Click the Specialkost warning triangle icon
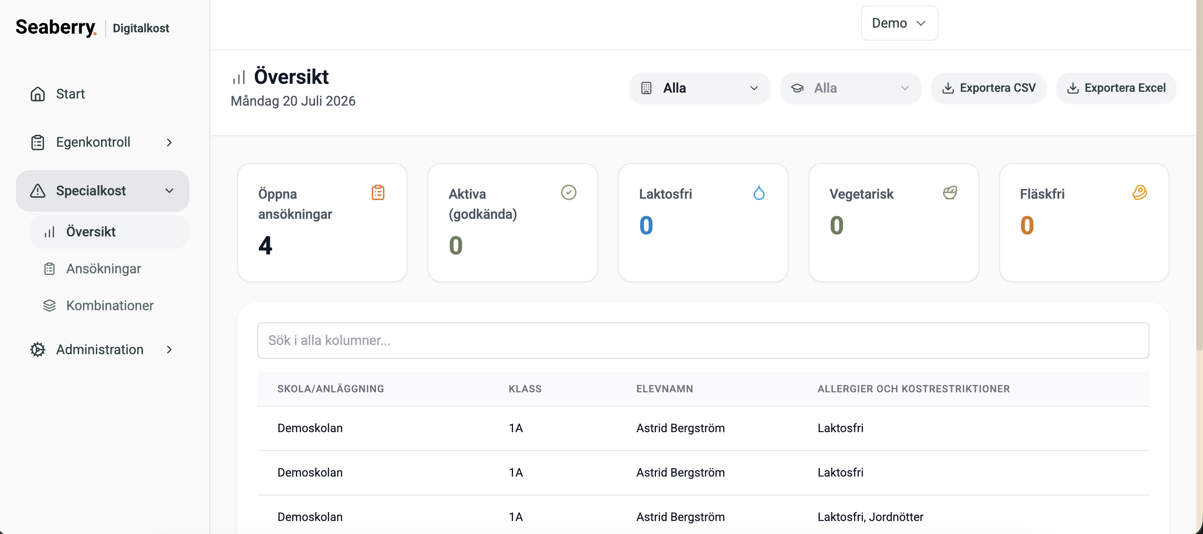This screenshot has height=534, width=1203. pyautogui.click(x=38, y=191)
